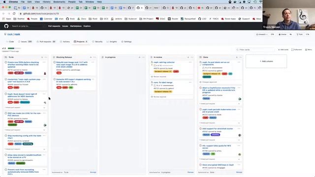Click Manage automation in Done column

point(239,173)
